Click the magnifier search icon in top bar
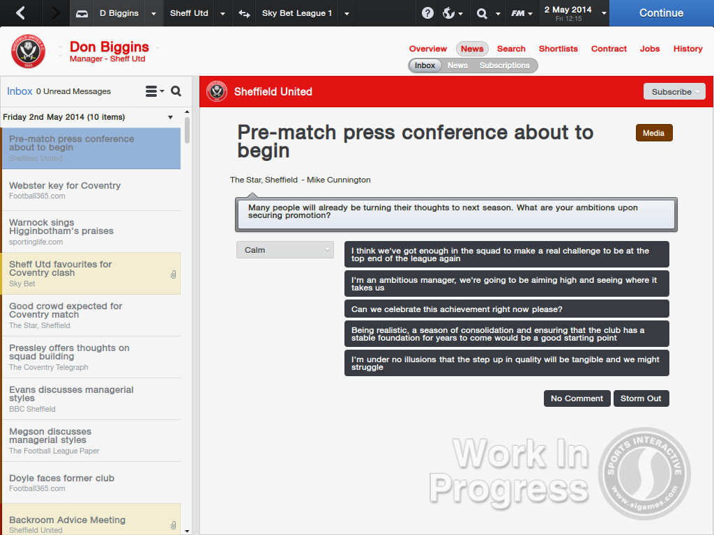The height and width of the screenshot is (535, 714). (482, 13)
